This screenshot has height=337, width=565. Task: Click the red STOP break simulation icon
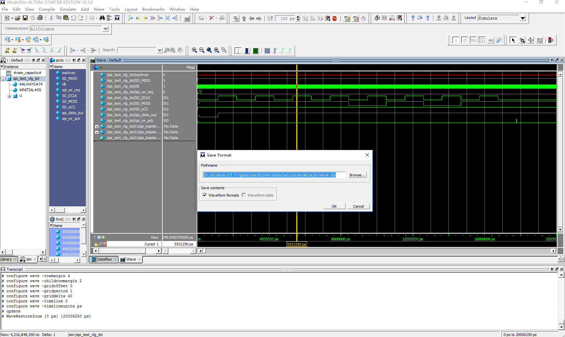(335, 19)
